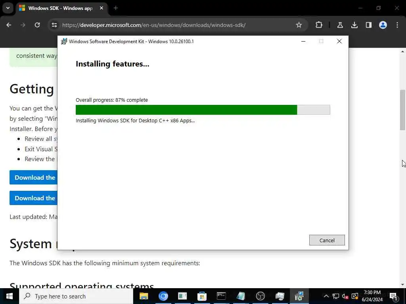Viewport: 406px width, 304px height.
Task: Open a new browser tab
Action: point(116,8)
